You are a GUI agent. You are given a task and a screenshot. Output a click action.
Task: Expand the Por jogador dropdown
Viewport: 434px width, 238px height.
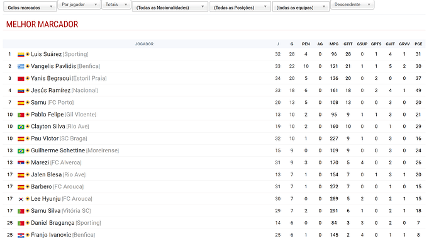click(x=79, y=4)
